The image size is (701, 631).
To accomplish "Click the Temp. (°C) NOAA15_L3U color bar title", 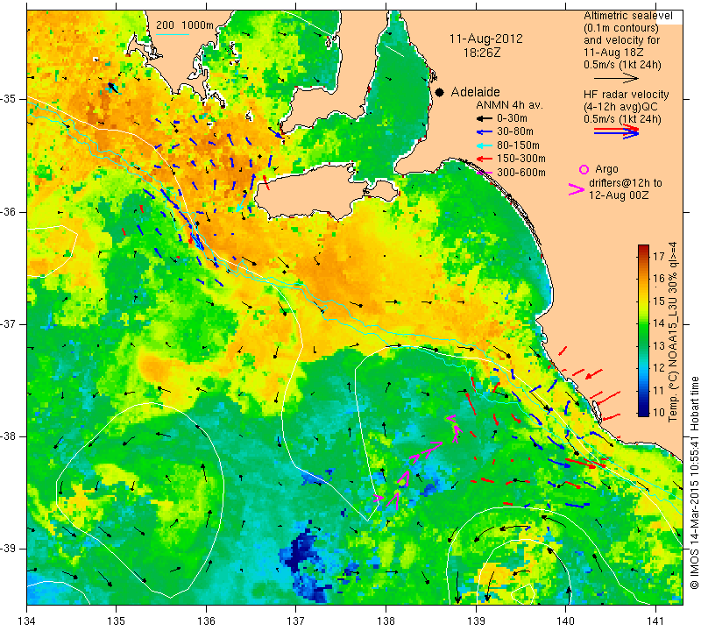I will (x=673, y=331).
